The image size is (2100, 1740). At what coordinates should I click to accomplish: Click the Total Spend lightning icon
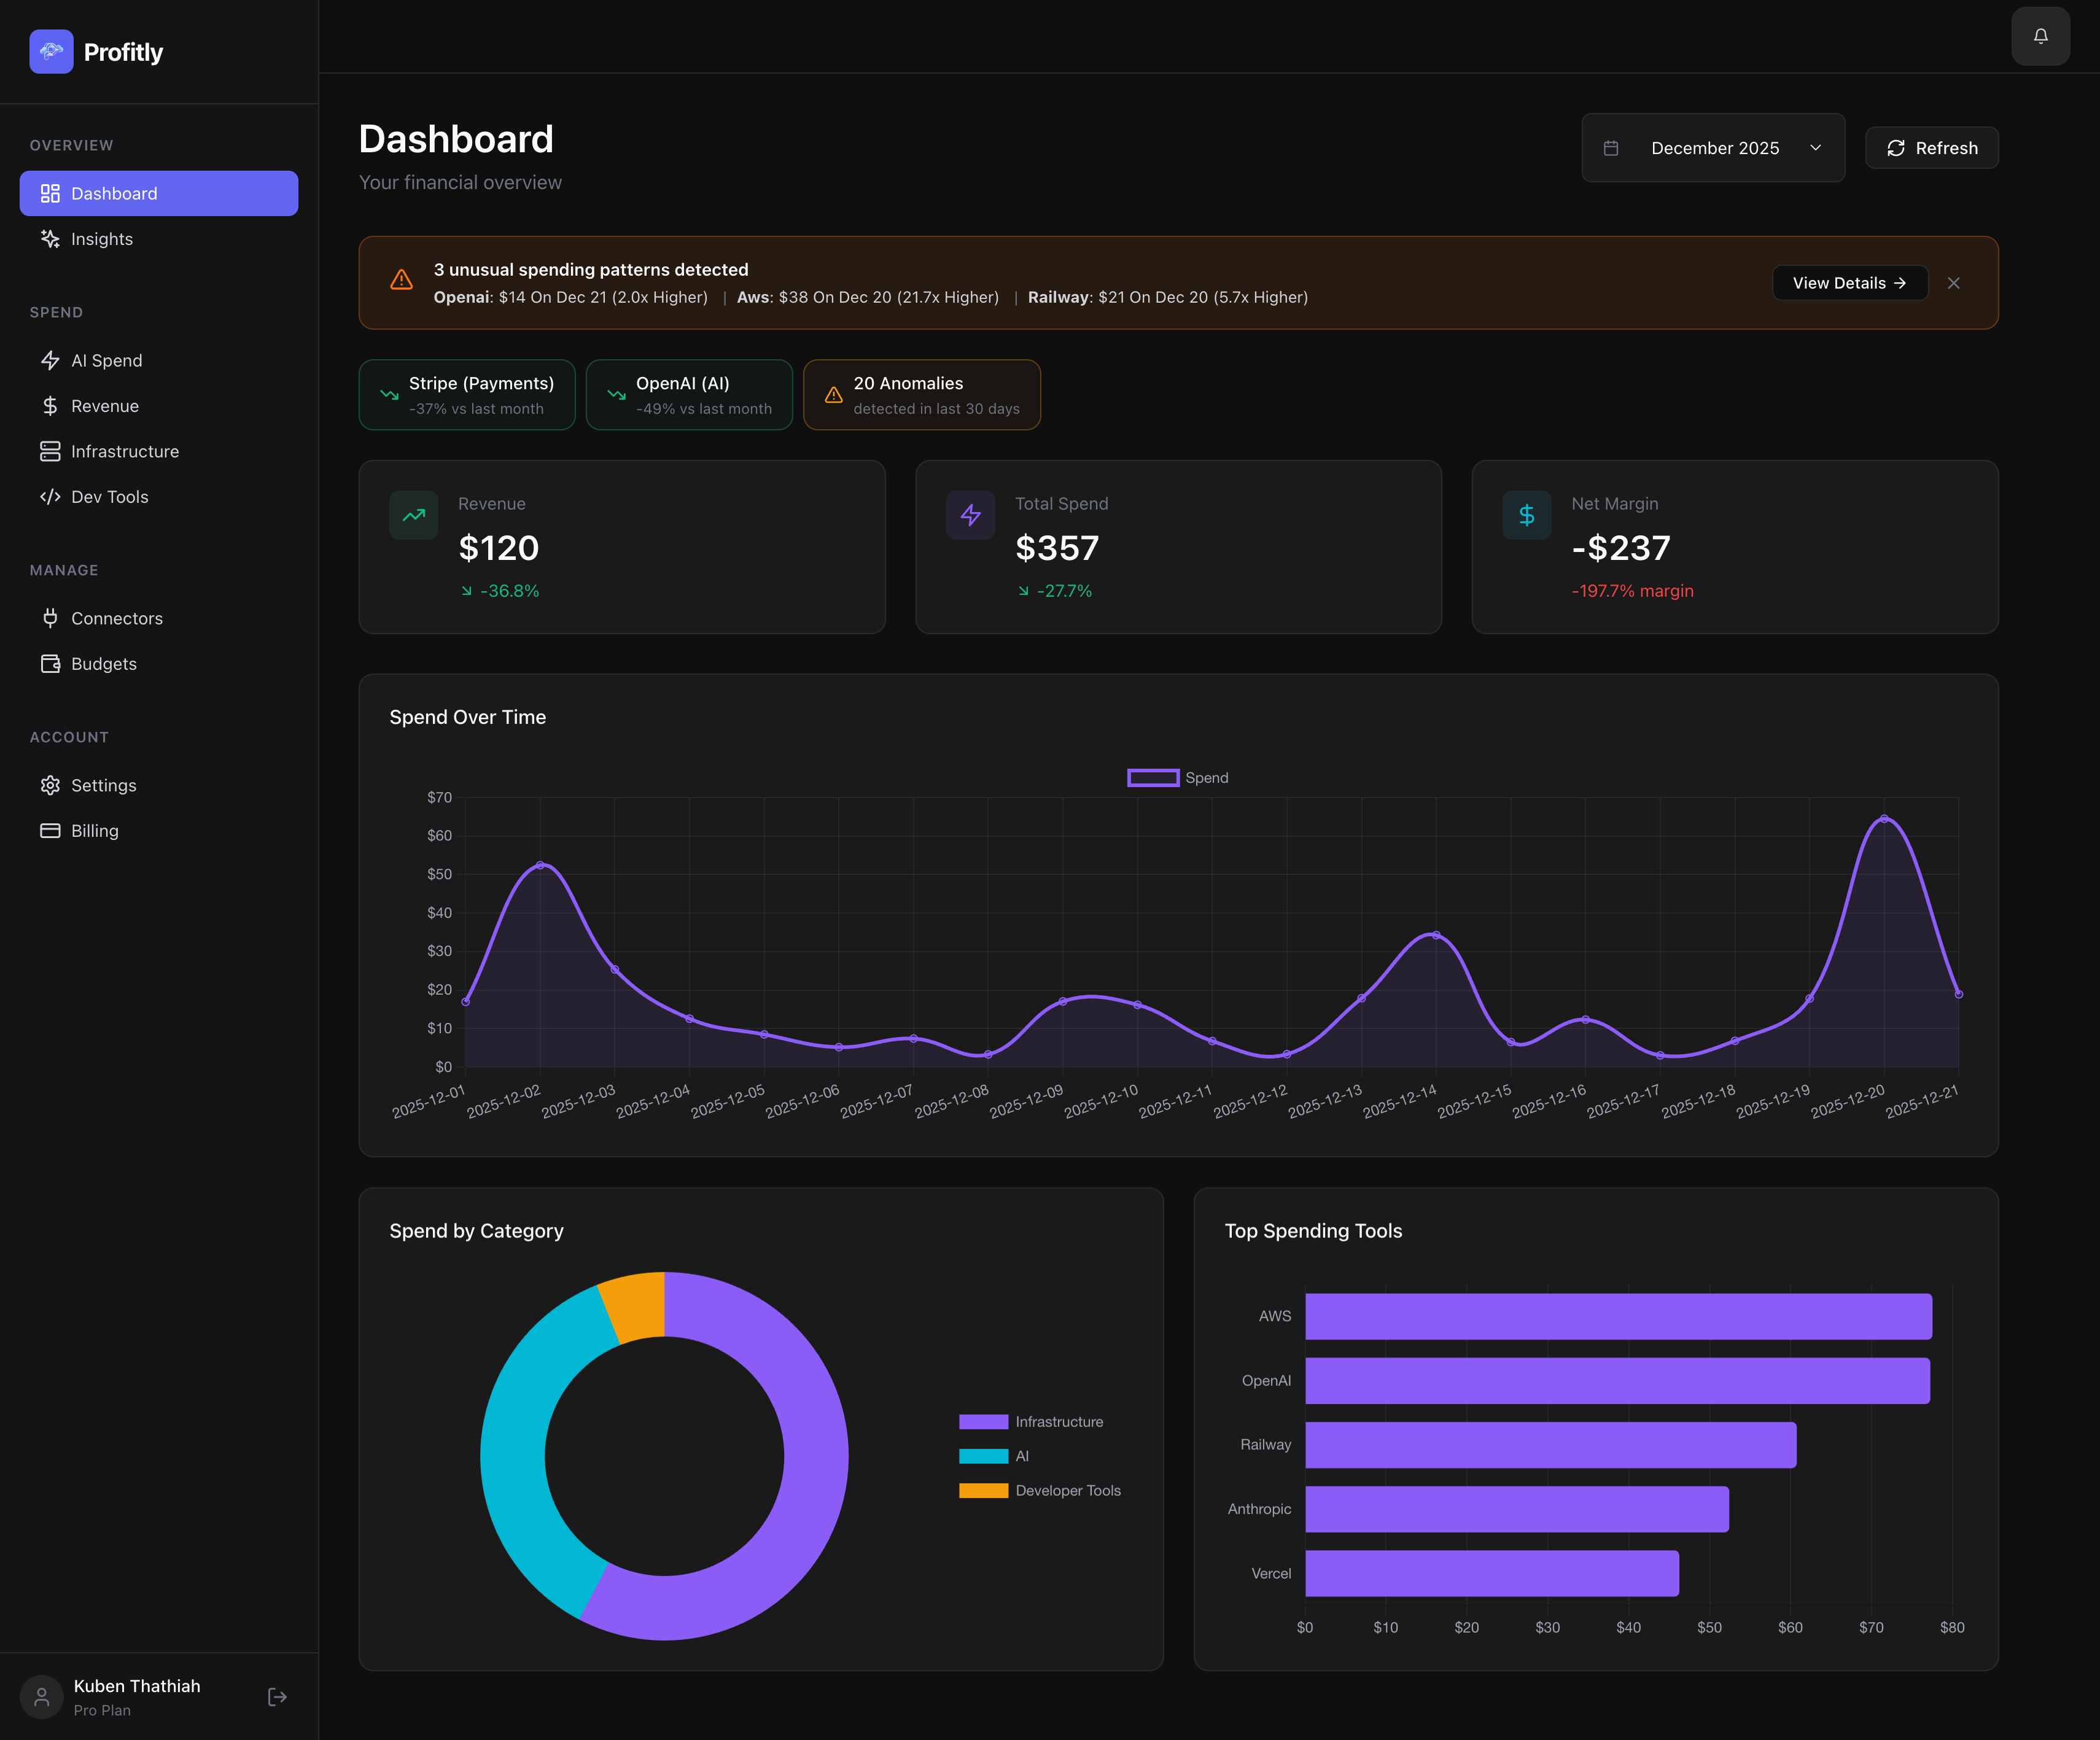pos(970,515)
